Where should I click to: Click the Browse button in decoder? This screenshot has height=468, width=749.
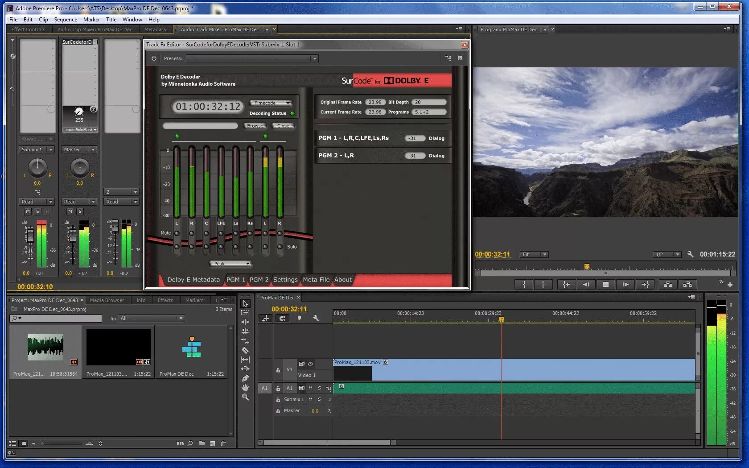point(255,126)
